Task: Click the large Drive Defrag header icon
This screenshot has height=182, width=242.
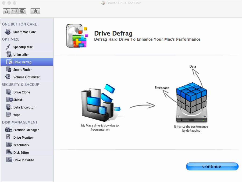Action: point(77,36)
